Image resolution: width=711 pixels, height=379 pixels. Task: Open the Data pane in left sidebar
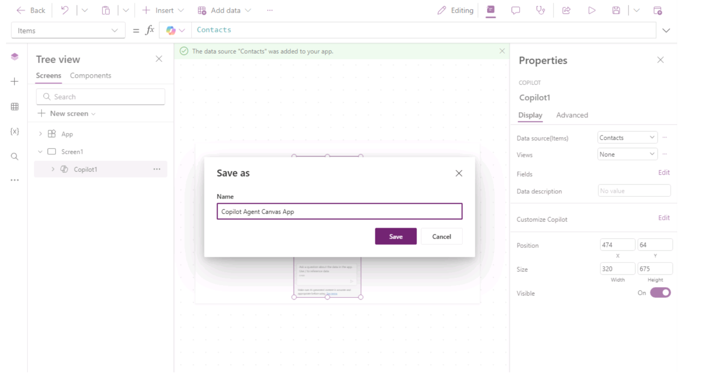15,106
